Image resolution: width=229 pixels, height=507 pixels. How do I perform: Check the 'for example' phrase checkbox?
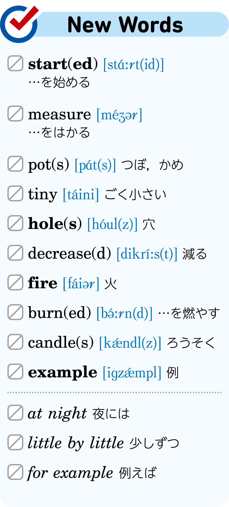(x=15, y=472)
